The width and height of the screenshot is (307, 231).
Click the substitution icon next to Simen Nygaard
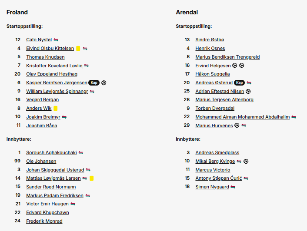coord(233,187)
